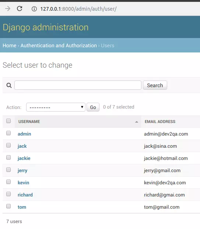Viewport: 200px width, 229px height.
Task: Check the box for kevin
Action: [x=8, y=182]
